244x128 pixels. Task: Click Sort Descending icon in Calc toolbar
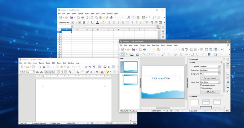159,17
